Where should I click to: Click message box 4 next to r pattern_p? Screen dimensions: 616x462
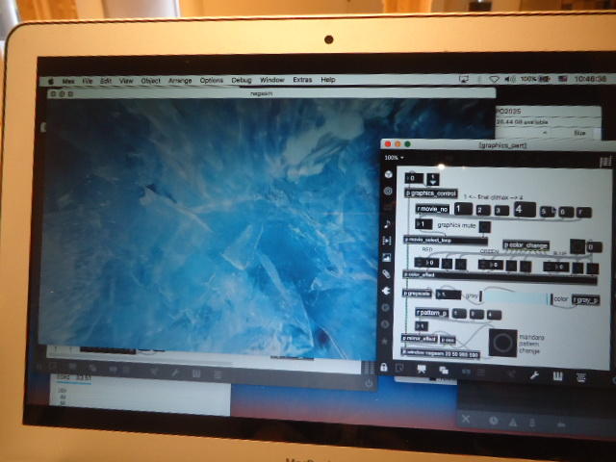click(494, 315)
